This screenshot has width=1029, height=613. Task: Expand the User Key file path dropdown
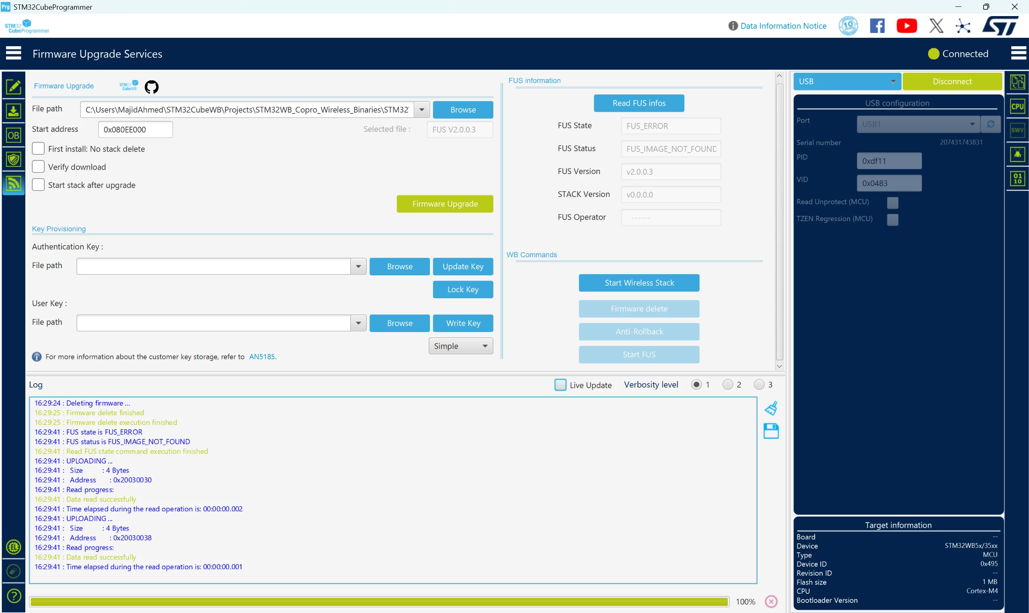coord(359,323)
